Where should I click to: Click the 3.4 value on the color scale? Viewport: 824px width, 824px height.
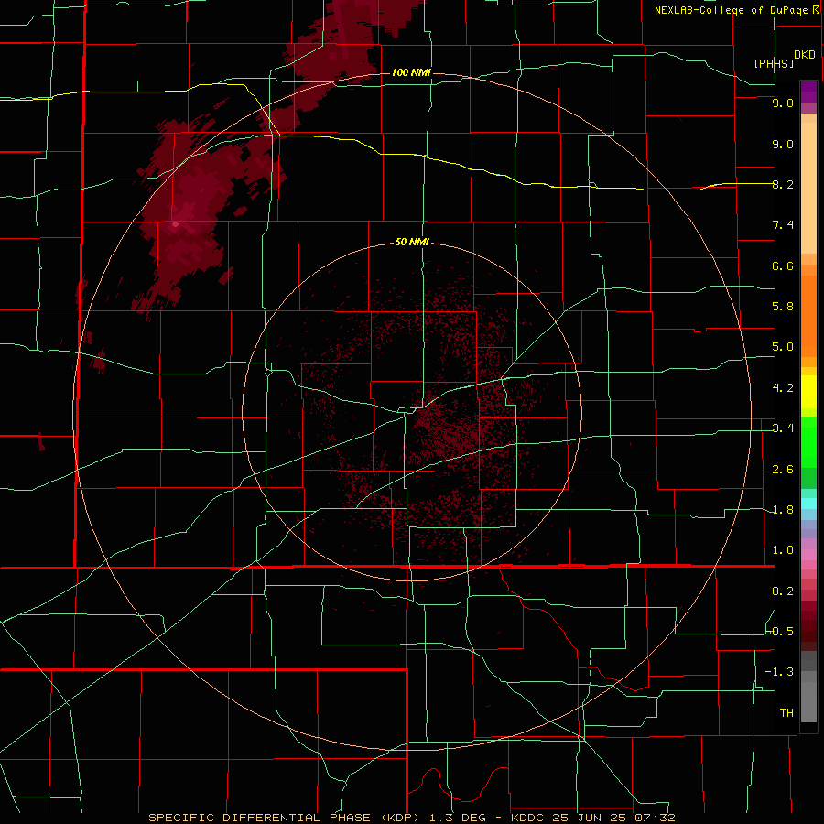tap(783, 428)
